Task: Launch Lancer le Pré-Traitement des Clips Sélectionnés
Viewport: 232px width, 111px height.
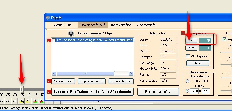Action: click(x=92, y=92)
